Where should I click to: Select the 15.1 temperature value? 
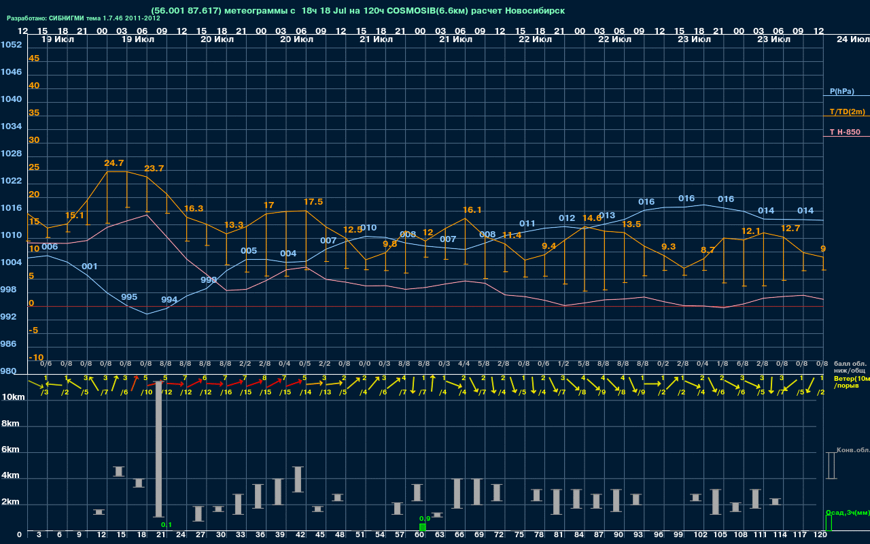click(x=75, y=216)
